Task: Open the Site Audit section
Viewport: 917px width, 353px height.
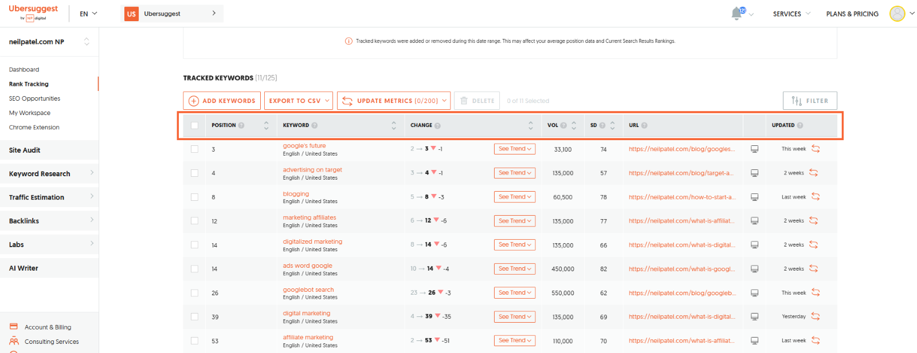Action: tap(49, 150)
